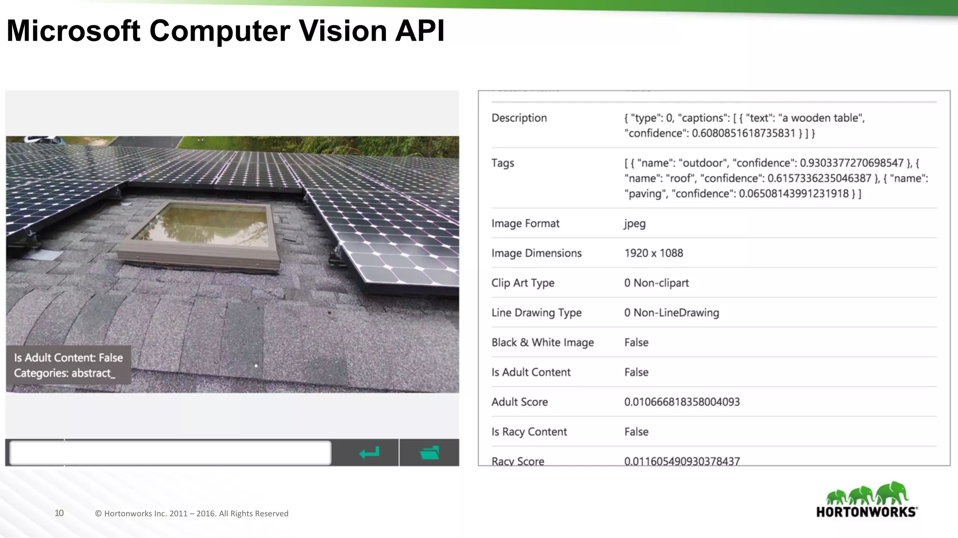Select the False value for Black & White Image
Screen dimensions: 958x538
coord(636,342)
